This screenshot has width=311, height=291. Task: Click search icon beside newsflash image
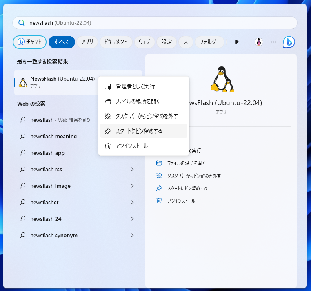[x=23, y=186]
